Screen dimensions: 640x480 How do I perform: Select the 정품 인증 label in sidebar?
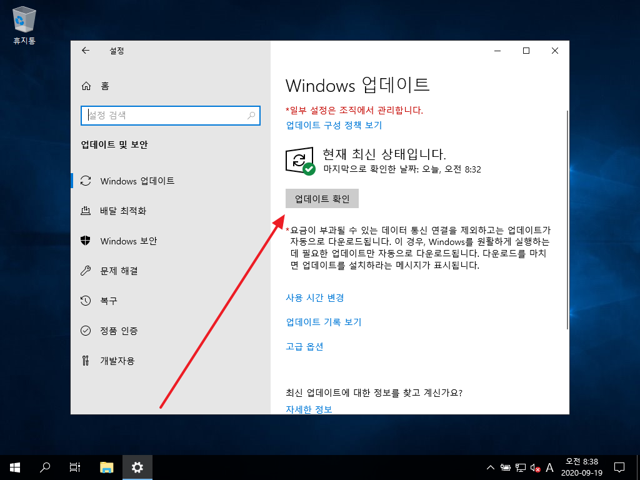(x=119, y=331)
